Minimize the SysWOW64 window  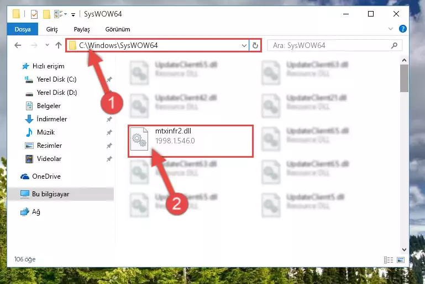(346, 14)
